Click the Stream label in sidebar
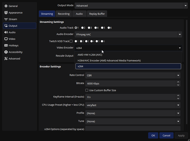This screenshot has width=190, height=141. (x=13, y=19)
